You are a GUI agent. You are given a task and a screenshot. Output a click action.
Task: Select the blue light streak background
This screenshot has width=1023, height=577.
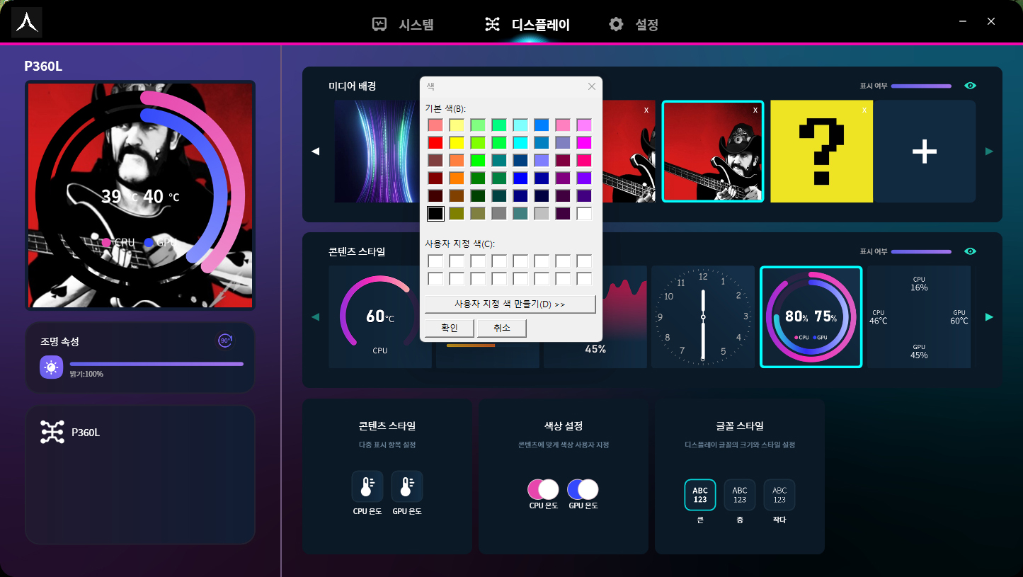(x=377, y=152)
